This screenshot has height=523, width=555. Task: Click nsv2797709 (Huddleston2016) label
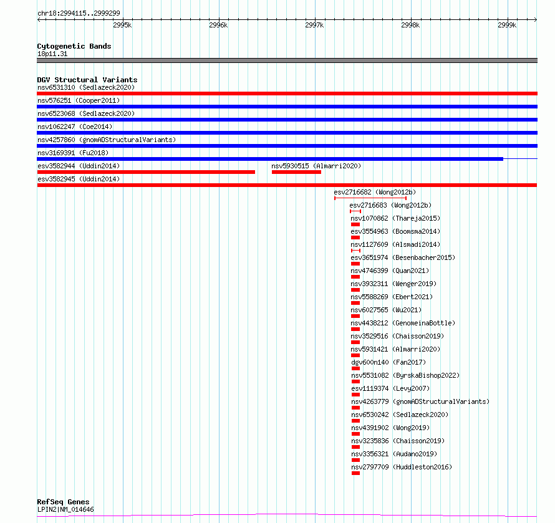402,467
